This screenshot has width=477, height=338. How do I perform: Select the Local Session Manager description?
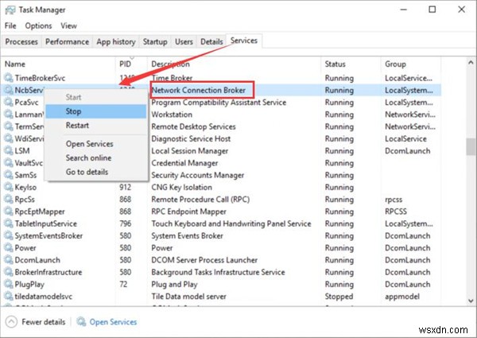pos(190,151)
